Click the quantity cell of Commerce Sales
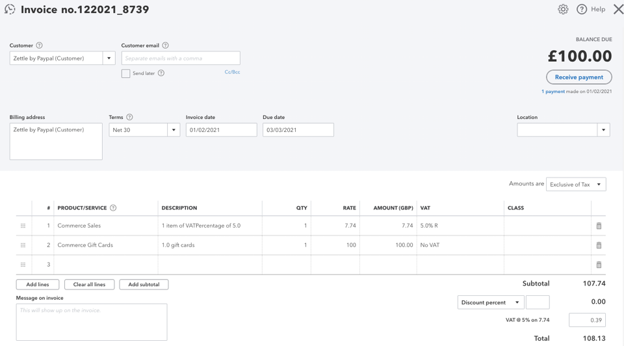This screenshot has width=624, height=346. 287,226
